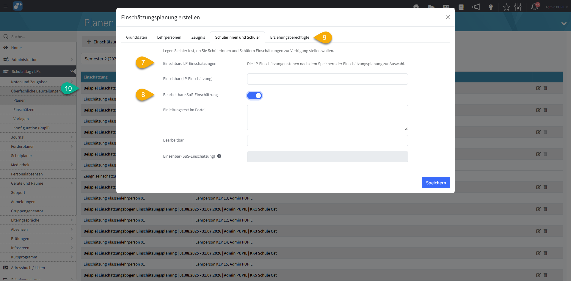Open Personalabsenzen in the sidebar

[x=27, y=174]
